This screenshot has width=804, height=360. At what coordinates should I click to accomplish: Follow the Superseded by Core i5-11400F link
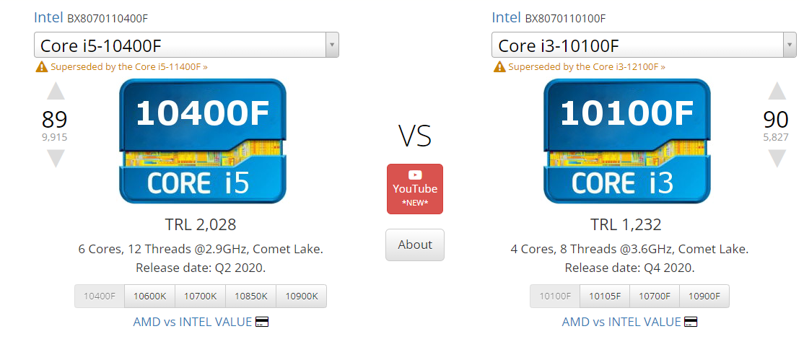coord(128,66)
